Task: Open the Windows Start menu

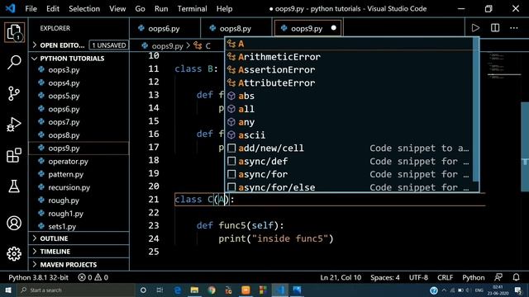Action: (x=8, y=290)
